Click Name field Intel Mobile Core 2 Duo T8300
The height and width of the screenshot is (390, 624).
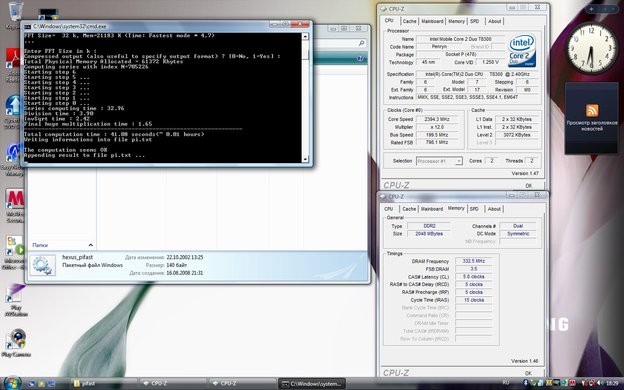460,39
